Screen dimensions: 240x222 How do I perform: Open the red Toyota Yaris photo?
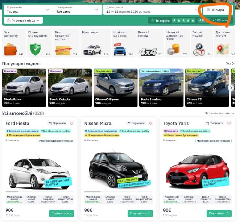click(197, 171)
